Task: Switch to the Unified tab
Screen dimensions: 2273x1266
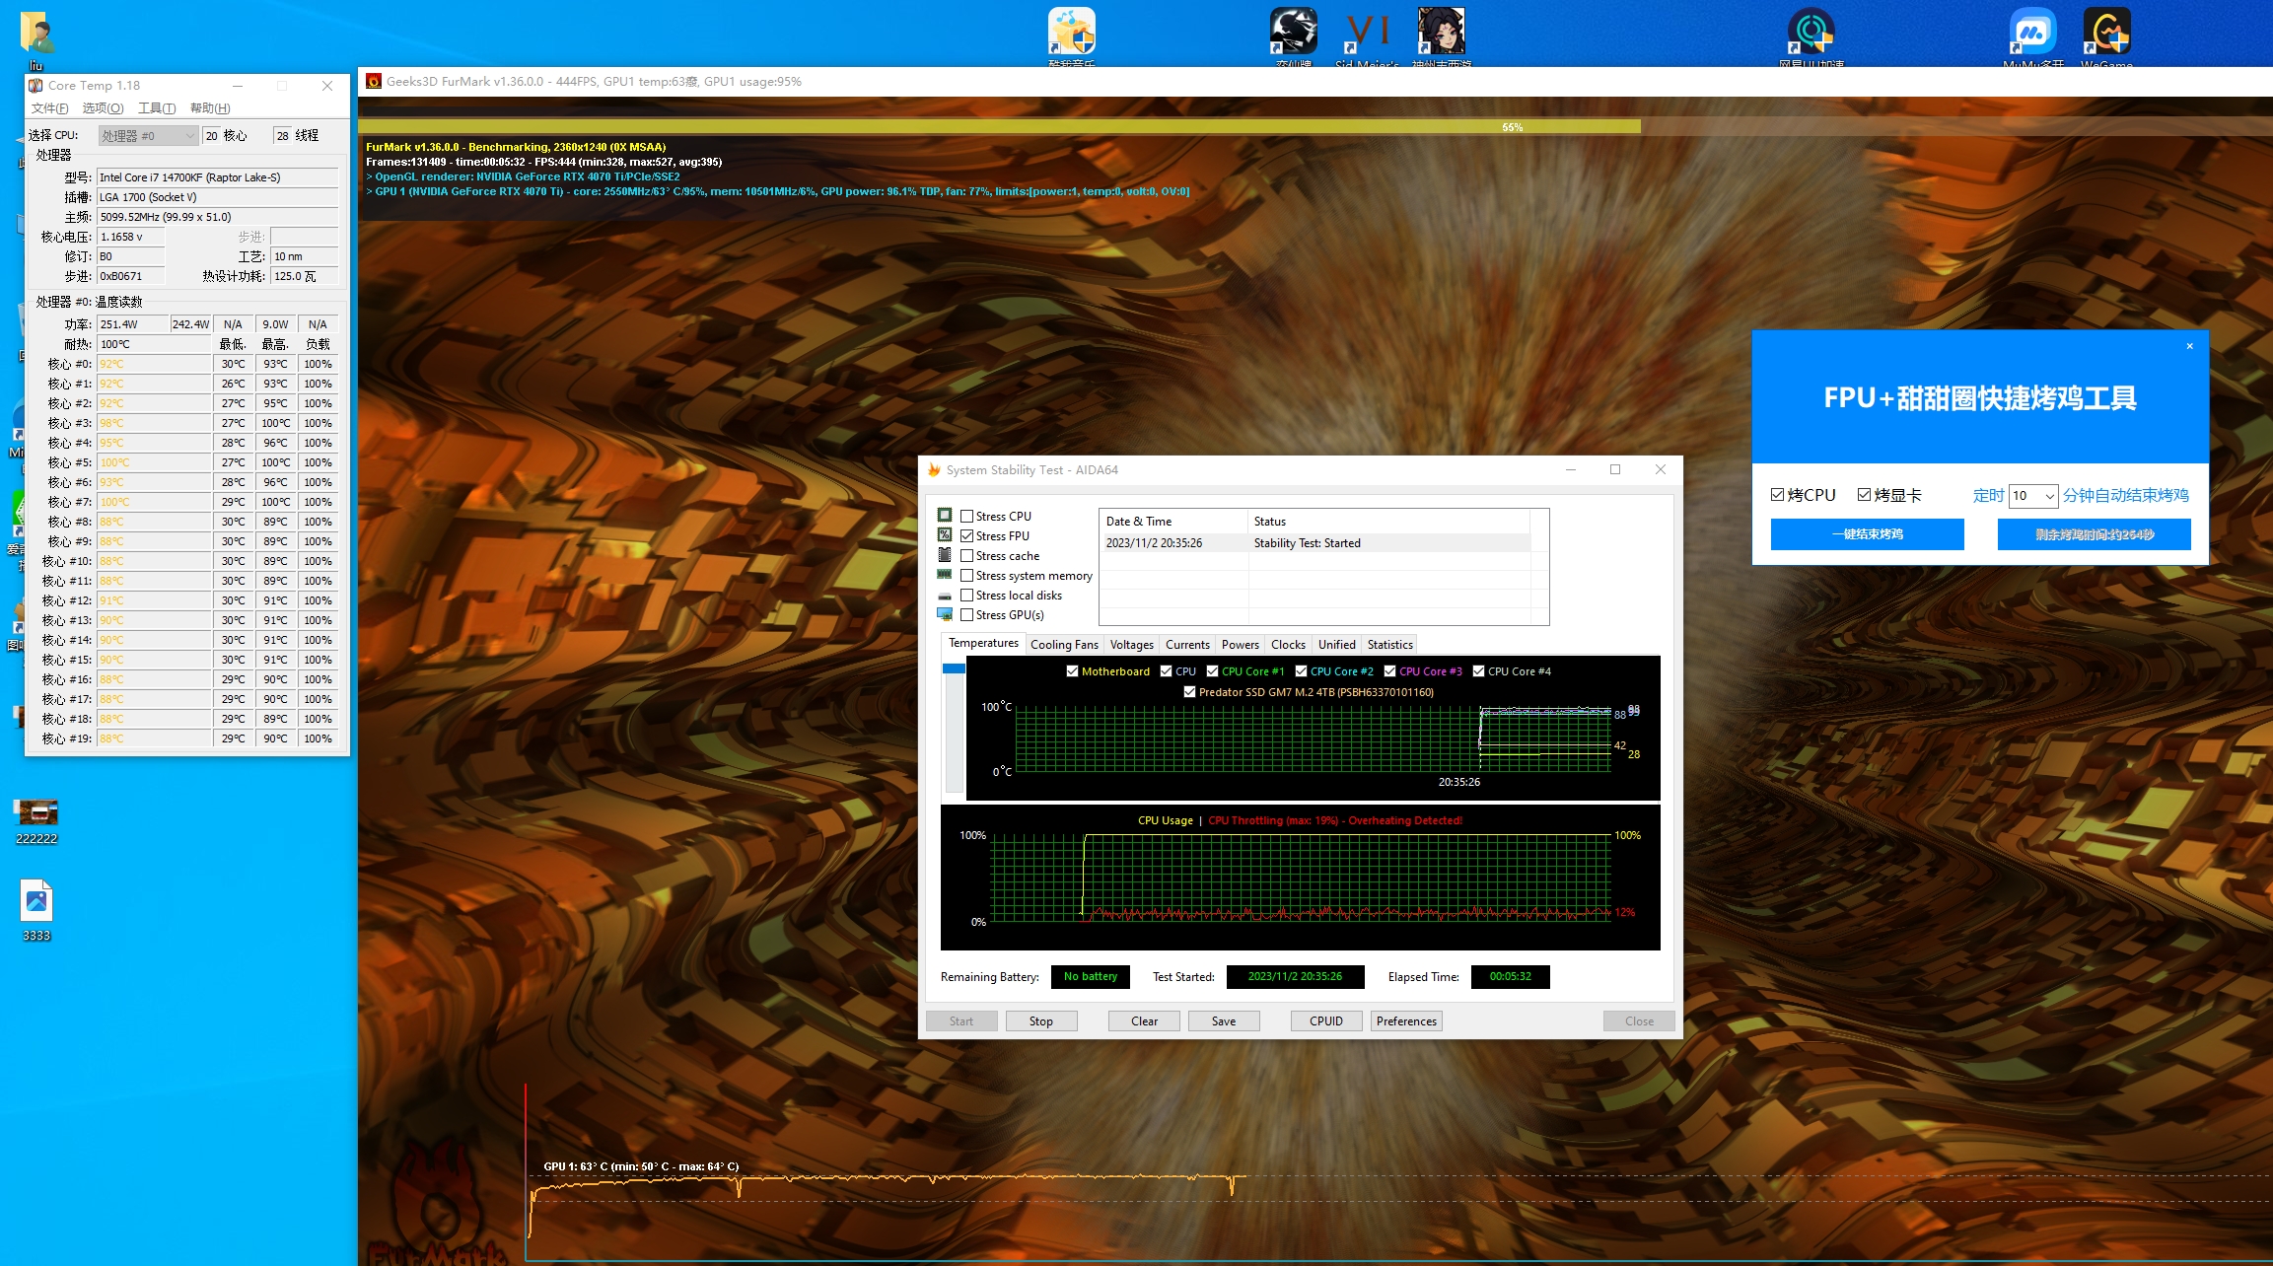Action: [x=1336, y=644]
